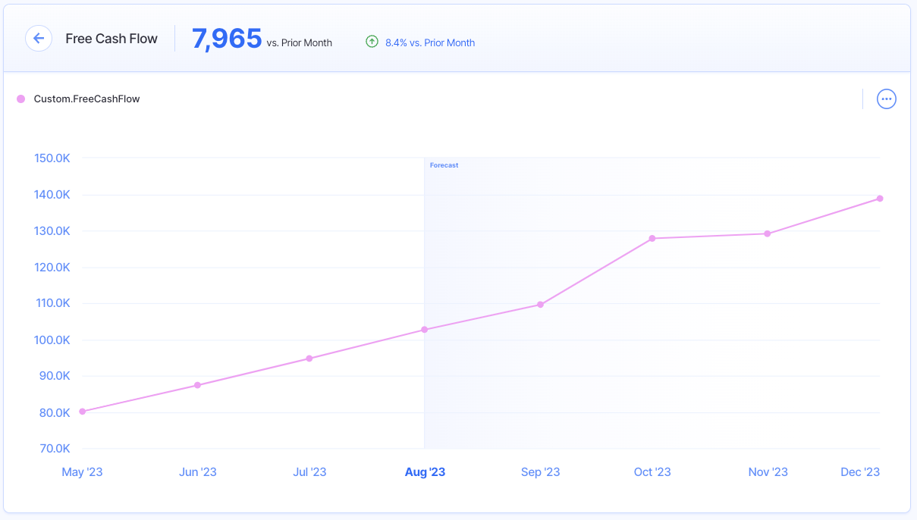Toggle the Custom.FreeCashFlow legend series

86,99
